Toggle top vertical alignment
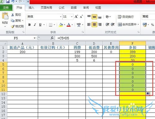155x119 pixels. 89,17
